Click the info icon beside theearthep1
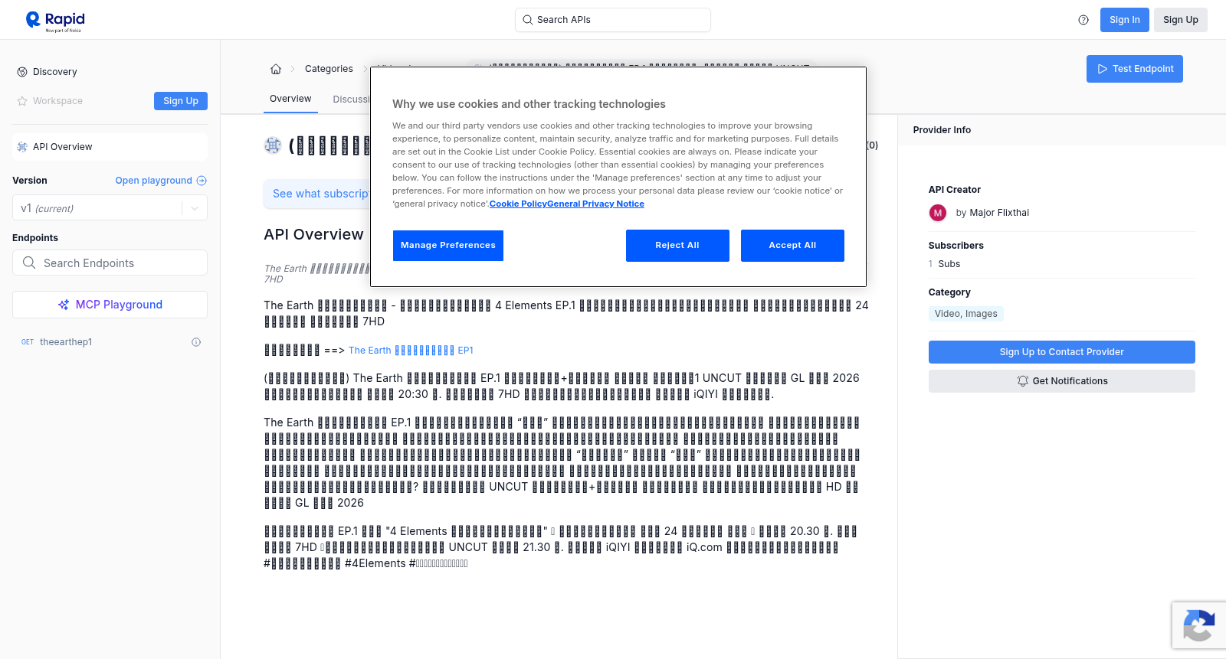Viewport: 1226px width, 659px height. click(x=196, y=342)
